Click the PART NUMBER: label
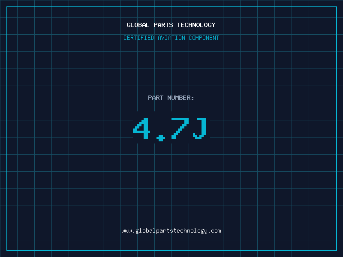This screenshot has height=257, width=343. click(x=171, y=98)
